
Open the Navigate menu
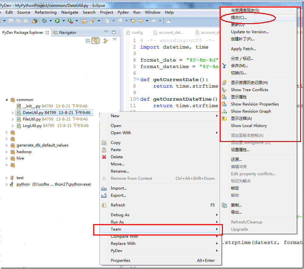click(70, 12)
